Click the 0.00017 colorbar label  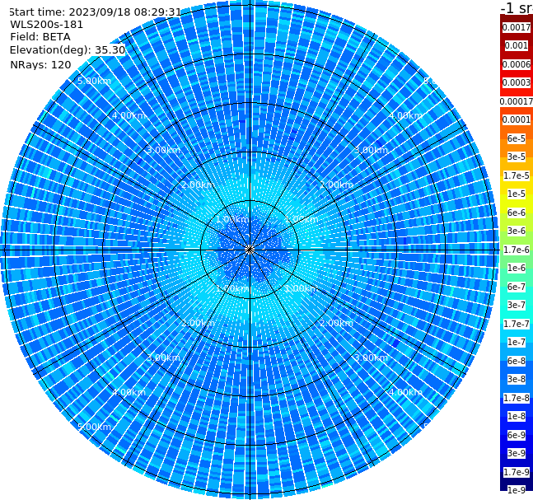[517, 101]
